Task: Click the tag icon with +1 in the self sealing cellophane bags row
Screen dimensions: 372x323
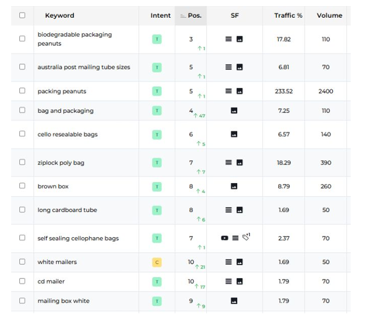Action: coord(246,236)
